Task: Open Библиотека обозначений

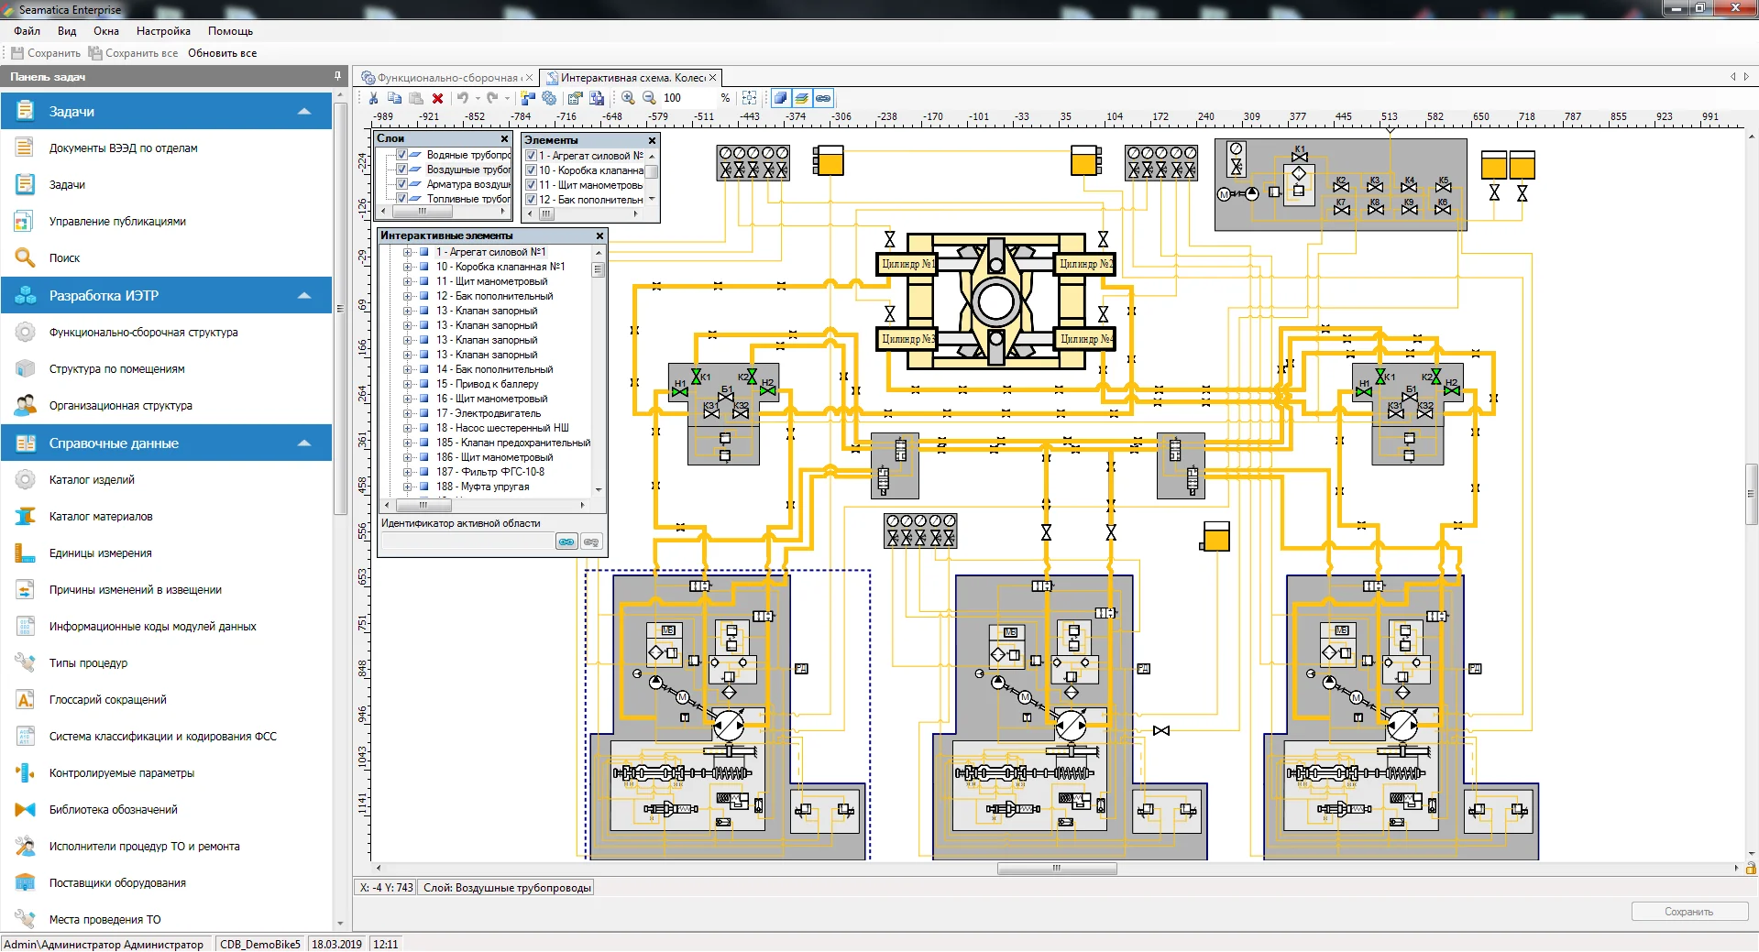Action: pos(114,809)
